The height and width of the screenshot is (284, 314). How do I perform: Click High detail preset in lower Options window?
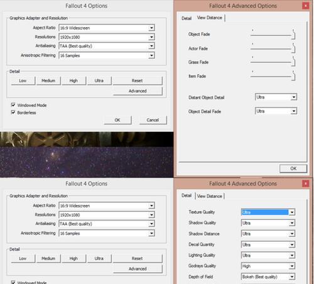click(73, 258)
